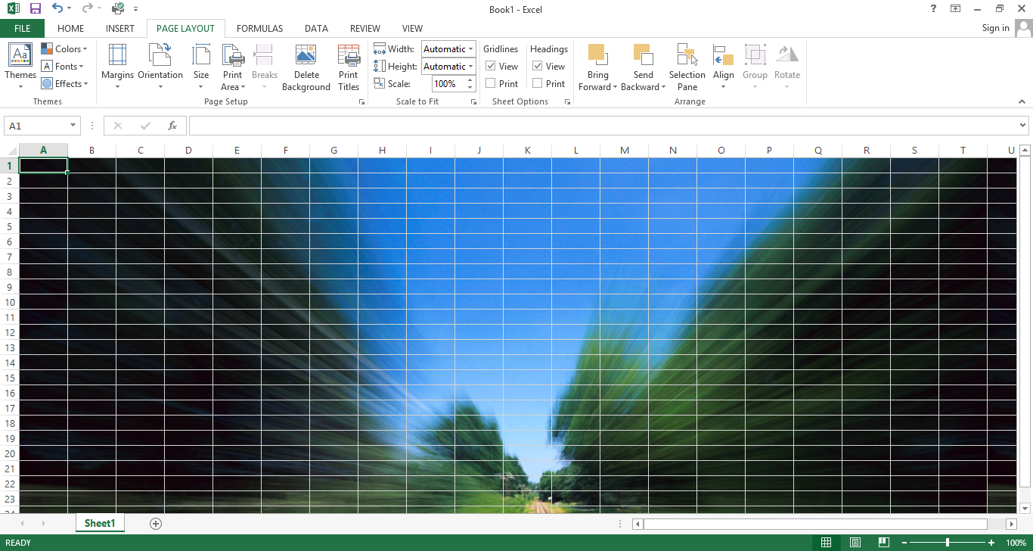Screen dimensions: 1033x551
Task: Click the Select All corner button
Action: pos(9,151)
